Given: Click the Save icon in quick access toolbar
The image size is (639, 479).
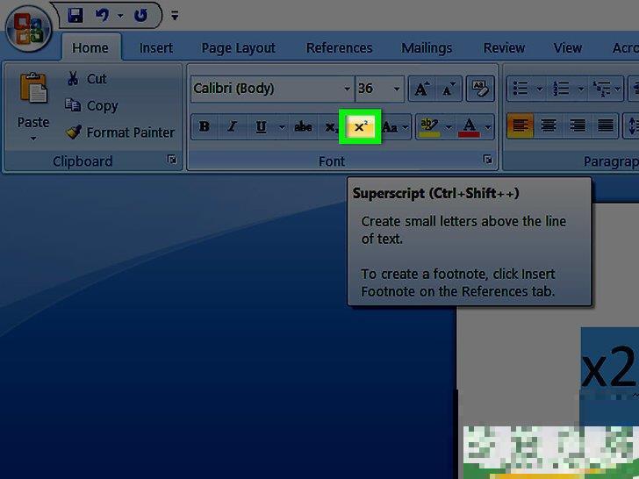Looking at the screenshot, I should click(75, 15).
